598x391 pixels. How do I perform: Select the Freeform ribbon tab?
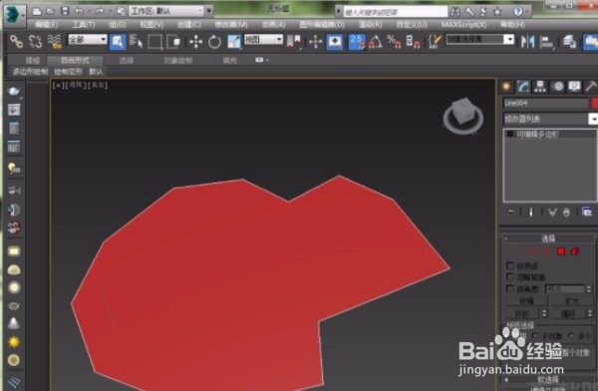(x=75, y=60)
